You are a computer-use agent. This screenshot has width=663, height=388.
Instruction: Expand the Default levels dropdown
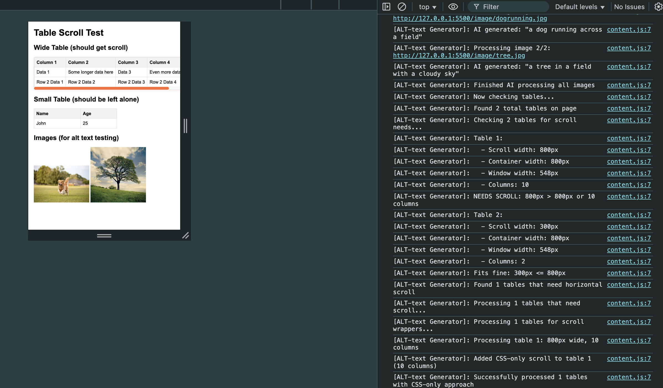tap(580, 7)
